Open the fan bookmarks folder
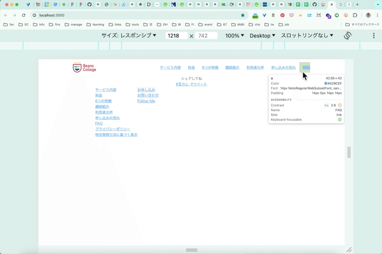 click(9, 24)
